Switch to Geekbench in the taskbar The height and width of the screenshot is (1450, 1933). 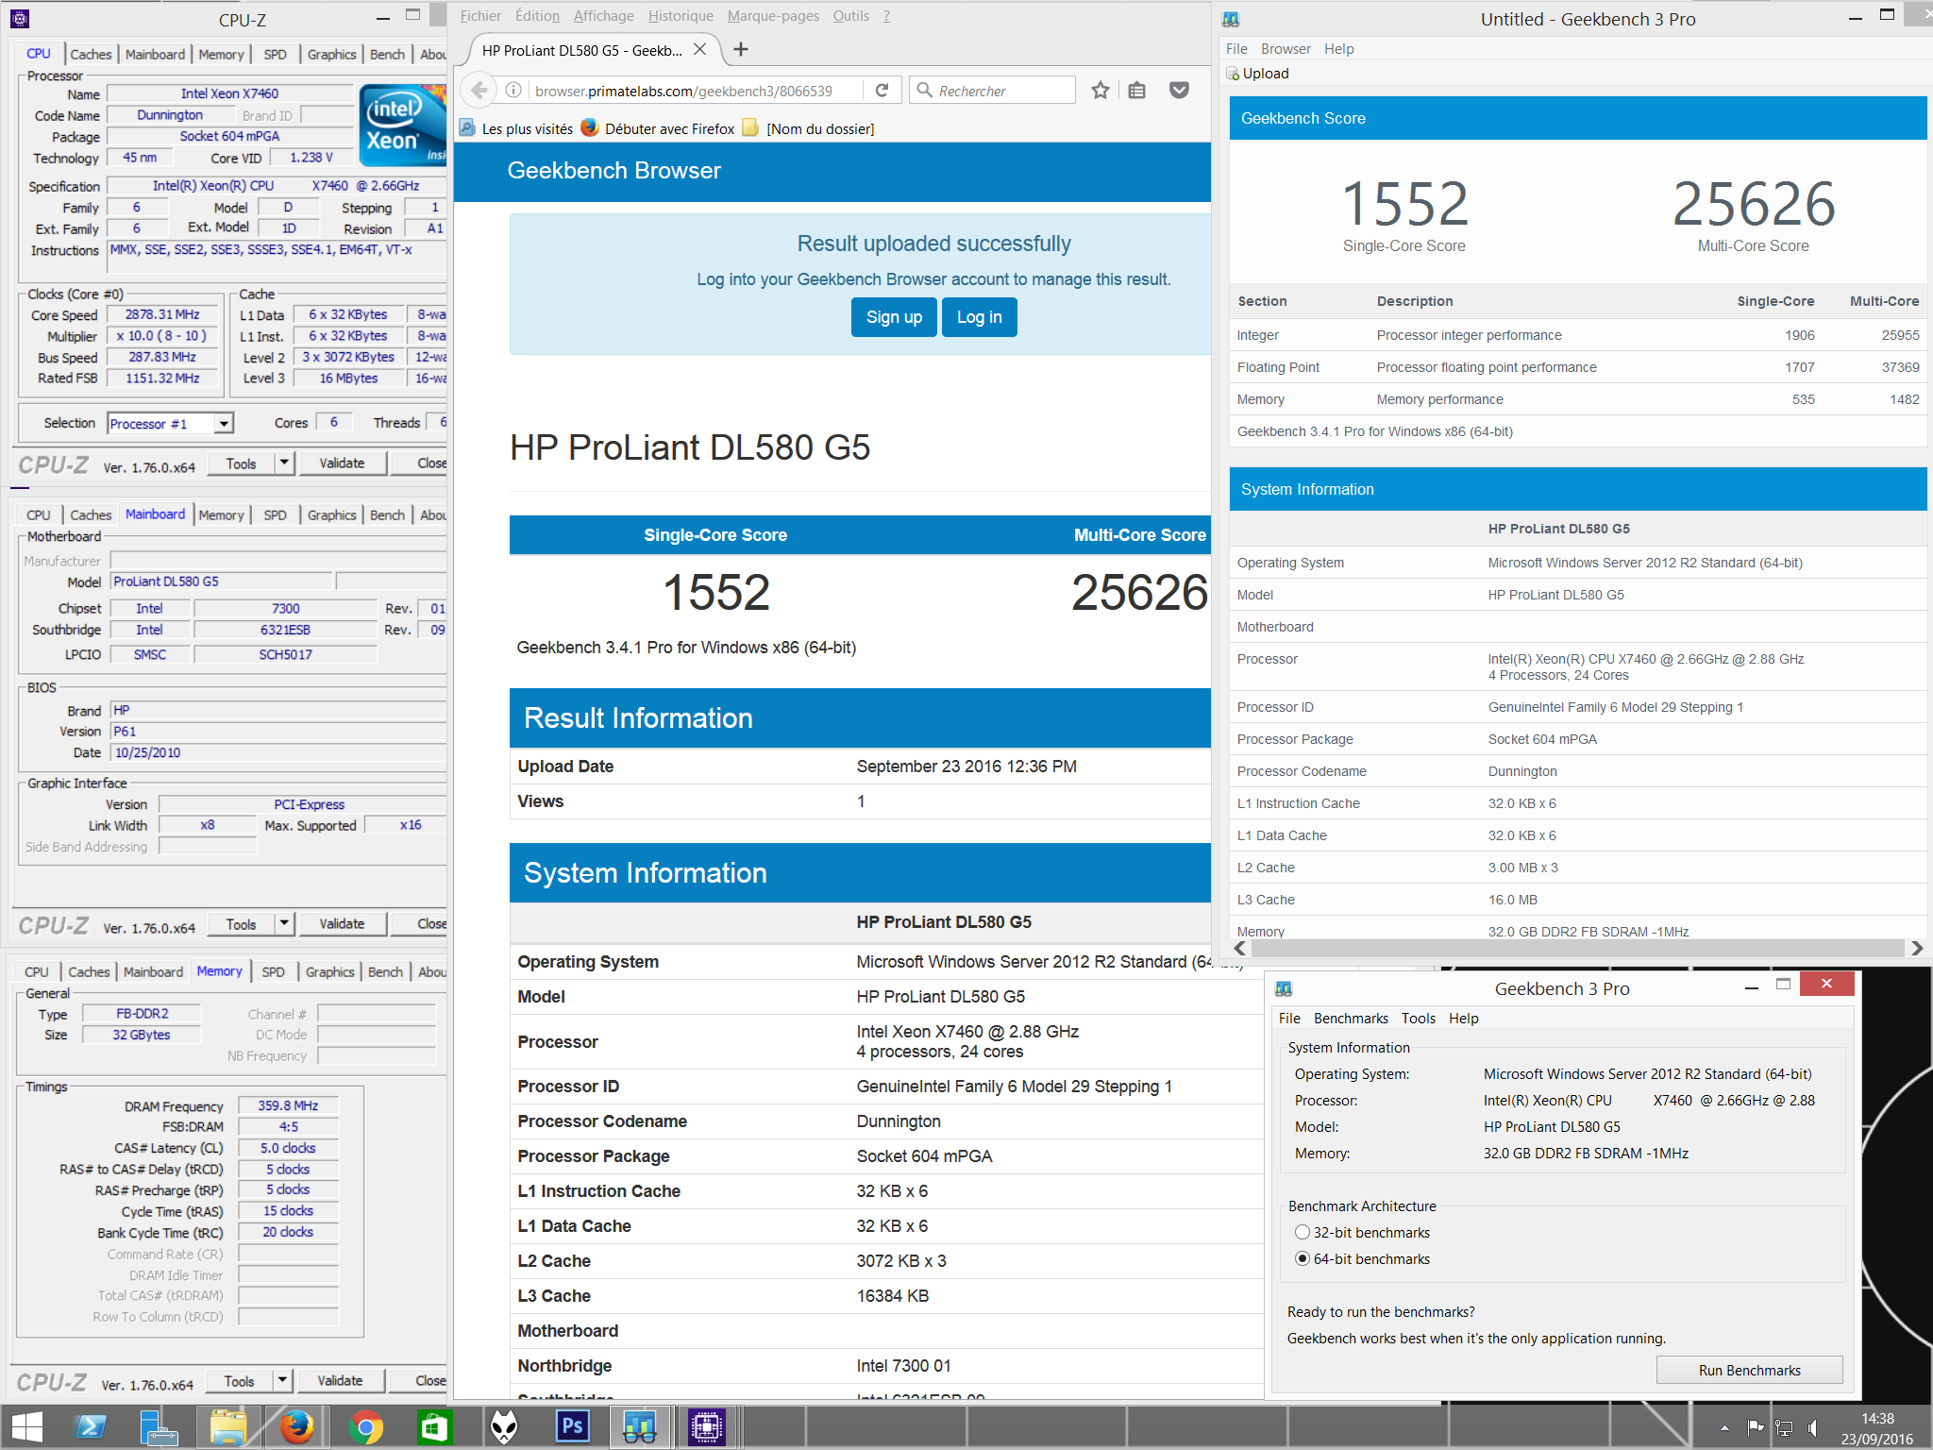click(639, 1426)
